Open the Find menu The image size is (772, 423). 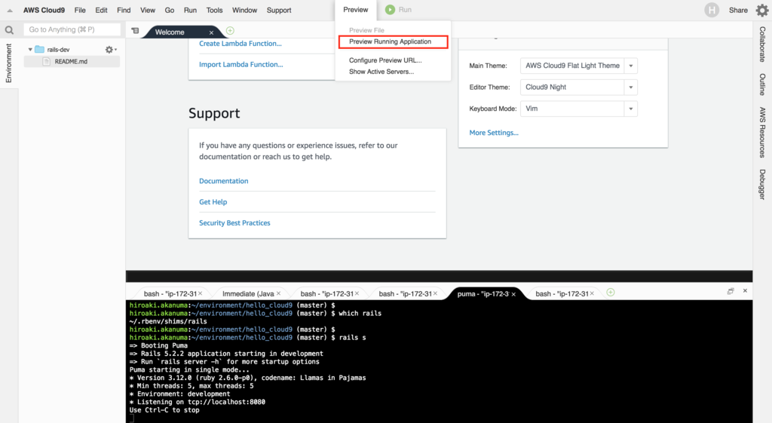(x=124, y=11)
